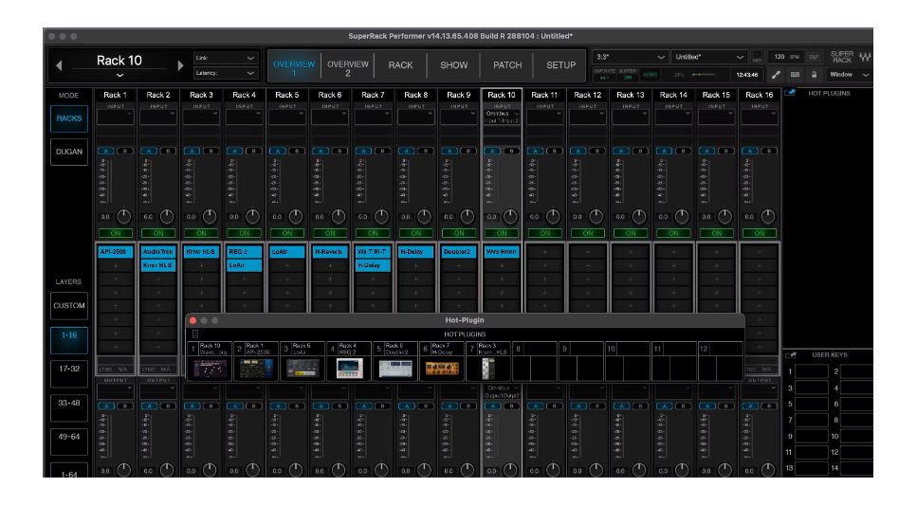This screenshot has width=917, height=505.
Task: Open the Rack 1 input dropdown
Action: coord(115,117)
